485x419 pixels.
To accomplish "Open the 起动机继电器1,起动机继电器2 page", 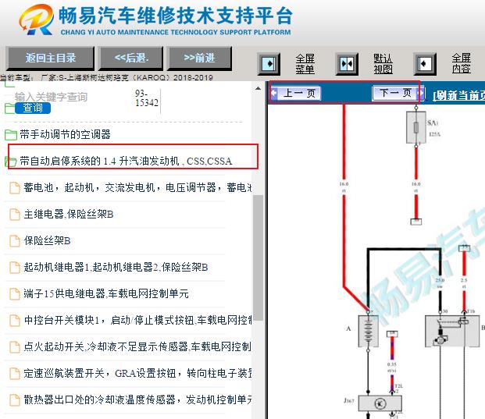I will point(116,268).
